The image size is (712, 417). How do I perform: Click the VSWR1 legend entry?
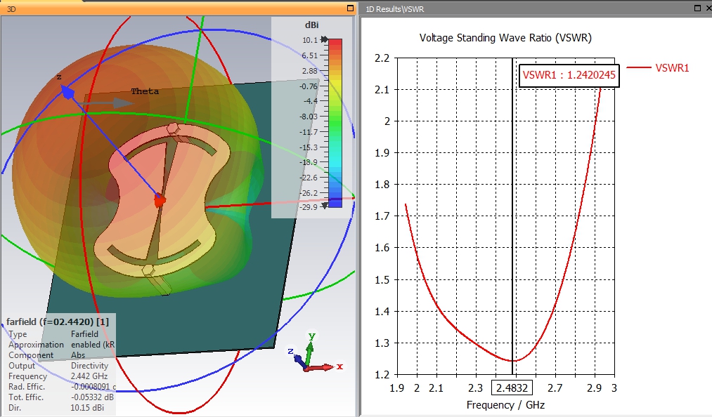click(x=658, y=68)
